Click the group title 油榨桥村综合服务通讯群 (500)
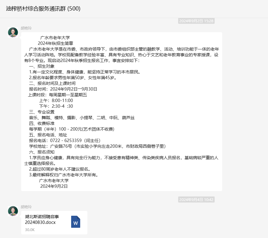The image size is (268, 238). (43, 8)
